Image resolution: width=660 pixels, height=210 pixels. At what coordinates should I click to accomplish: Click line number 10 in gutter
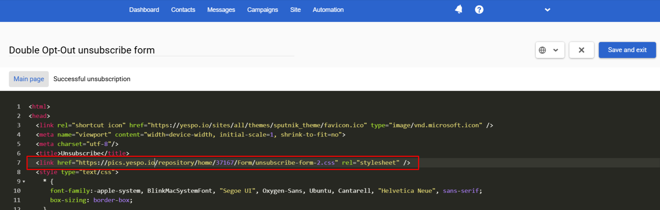[17, 191]
